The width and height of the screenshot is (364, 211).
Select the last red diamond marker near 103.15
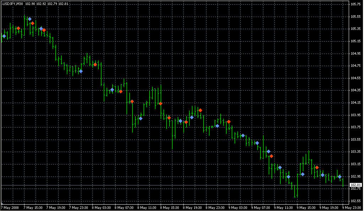coord(317,167)
